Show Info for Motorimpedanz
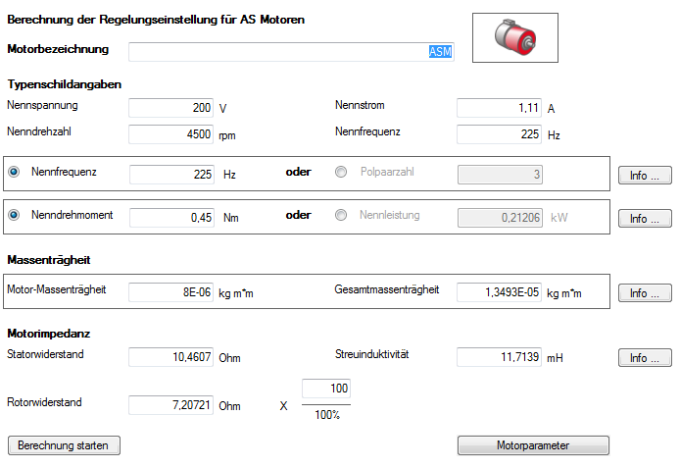 (644, 358)
